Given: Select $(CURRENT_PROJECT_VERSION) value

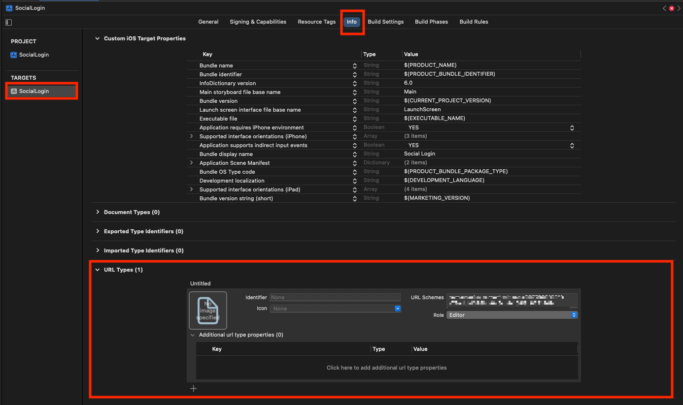Looking at the screenshot, I should (447, 101).
